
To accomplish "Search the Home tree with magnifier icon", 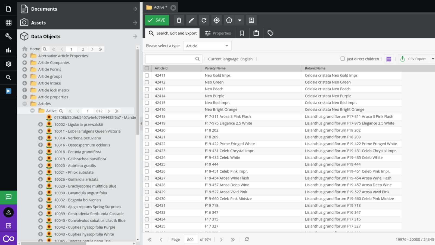I will tap(45, 49).
